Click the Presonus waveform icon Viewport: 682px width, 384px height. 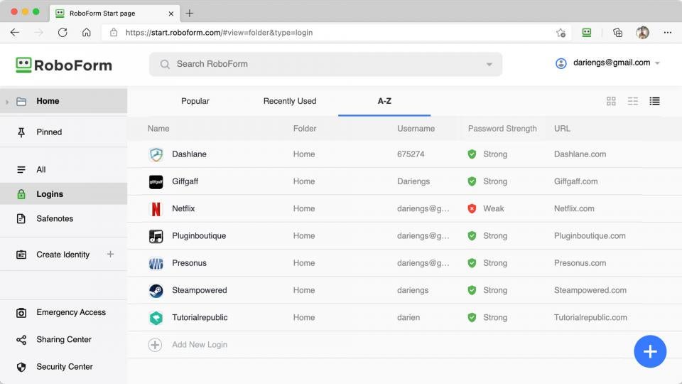tap(156, 263)
